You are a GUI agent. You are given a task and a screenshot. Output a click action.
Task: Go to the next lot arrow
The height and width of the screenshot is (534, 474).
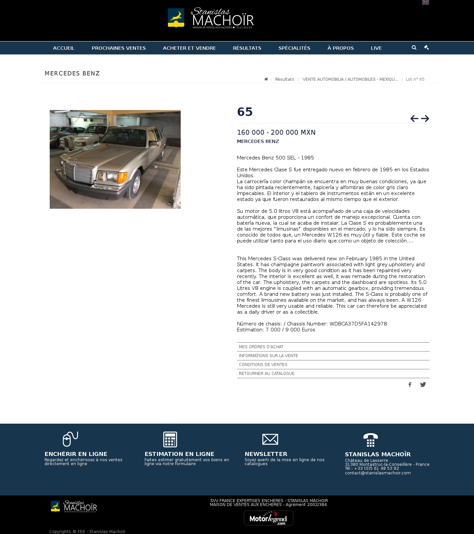click(425, 119)
